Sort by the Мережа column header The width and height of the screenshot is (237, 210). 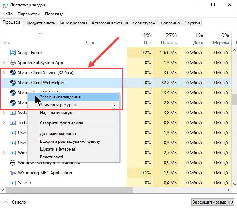[x=218, y=39]
